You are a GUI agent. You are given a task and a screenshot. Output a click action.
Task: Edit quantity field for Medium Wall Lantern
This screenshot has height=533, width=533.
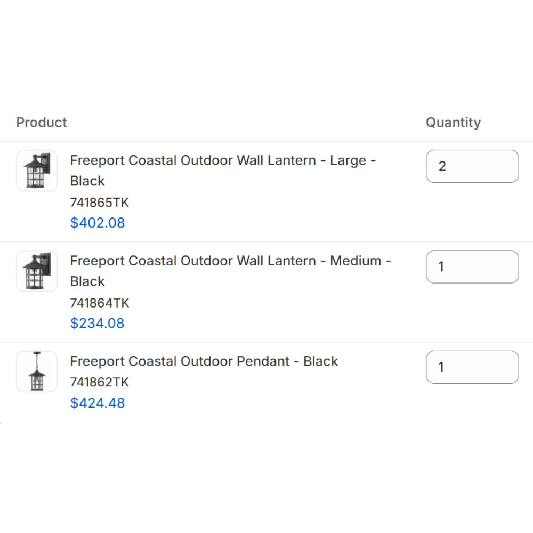tap(472, 266)
